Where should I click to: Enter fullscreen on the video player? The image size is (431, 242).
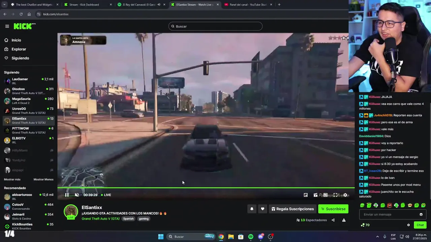tap(335, 195)
